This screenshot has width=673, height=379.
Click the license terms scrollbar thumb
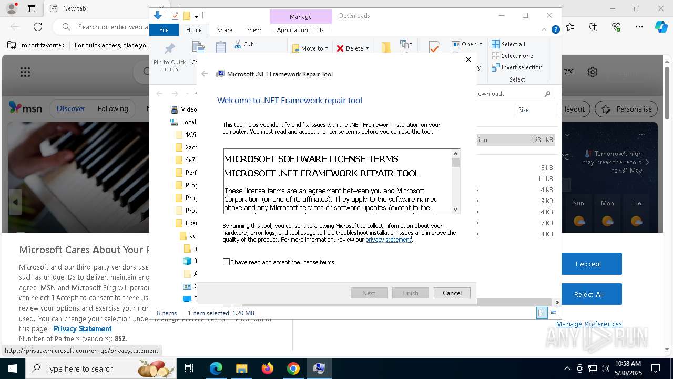coord(455,163)
